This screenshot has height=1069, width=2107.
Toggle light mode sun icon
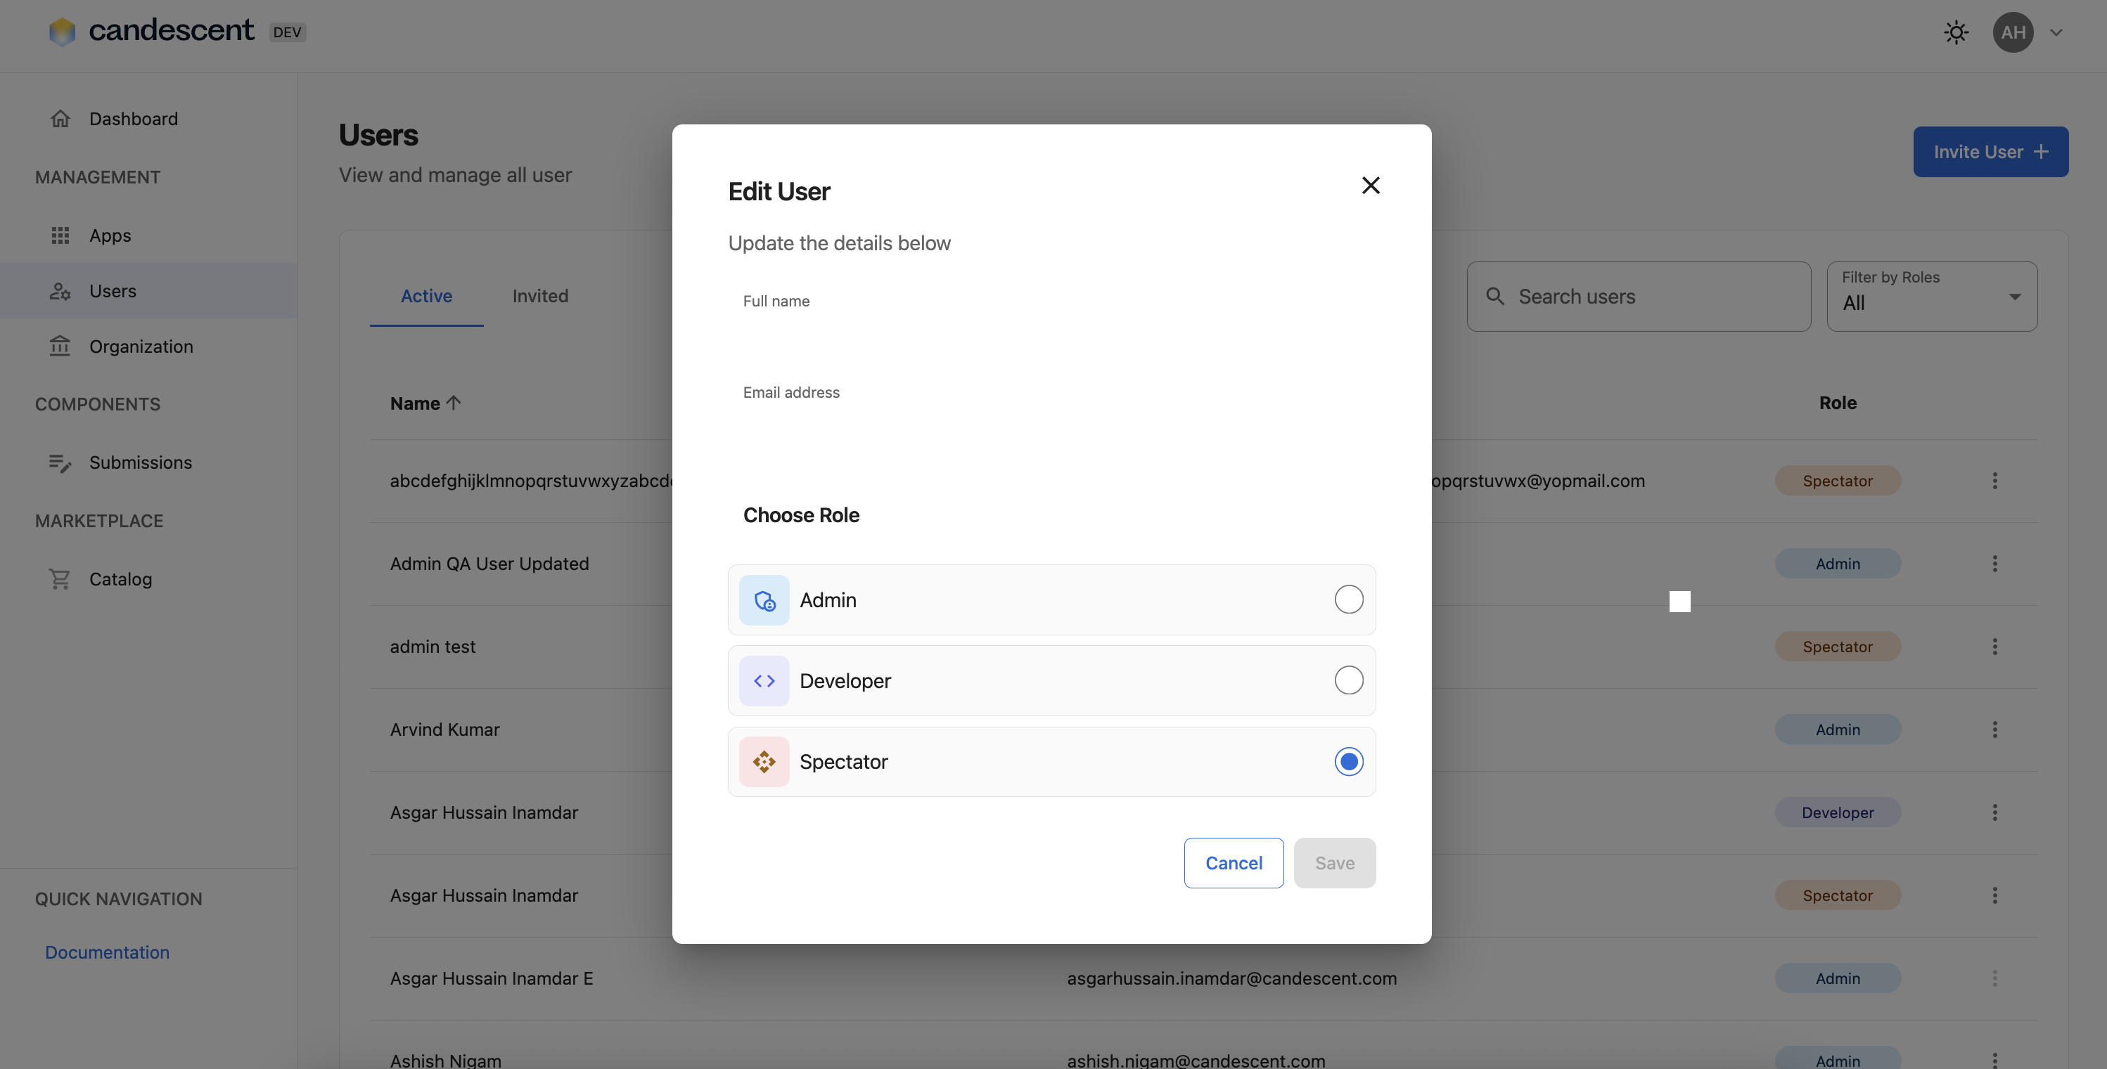(x=1956, y=33)
